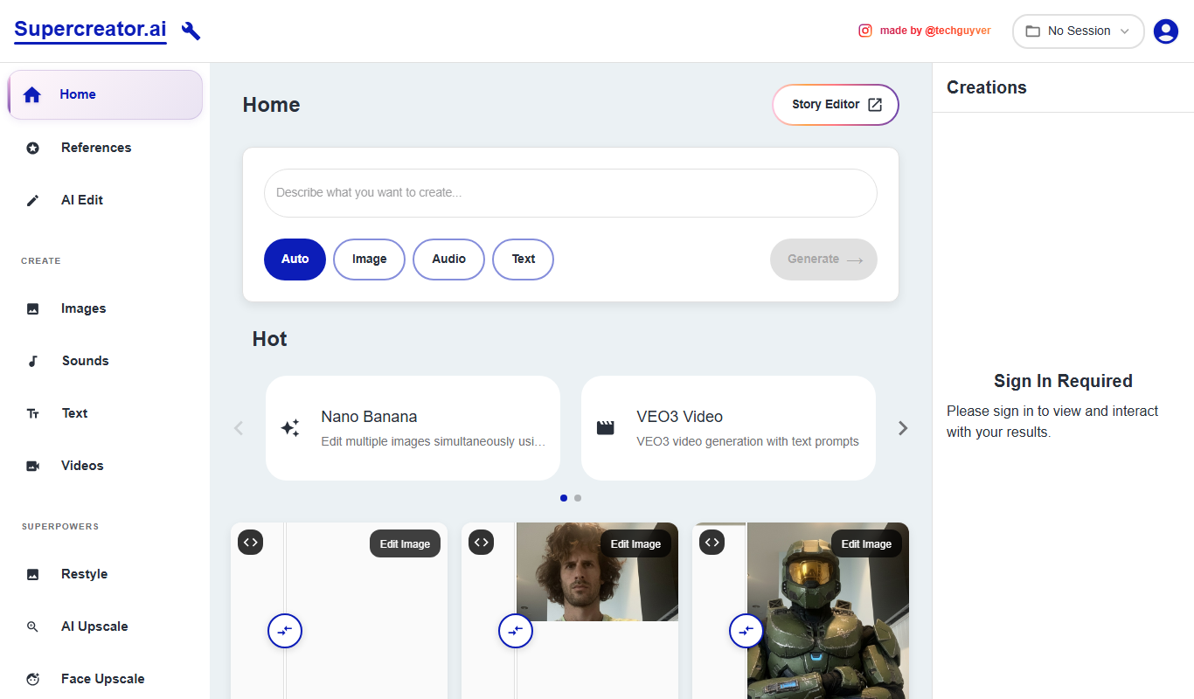Click the comparison slider handle on blank first card
This screenshot has width=1194, height=699.
[284, 630]
